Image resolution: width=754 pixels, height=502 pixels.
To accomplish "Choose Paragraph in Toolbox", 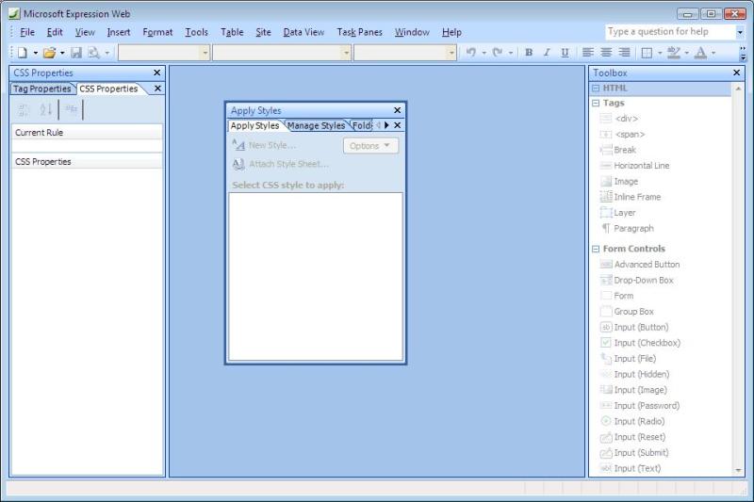I will point(633,228).
